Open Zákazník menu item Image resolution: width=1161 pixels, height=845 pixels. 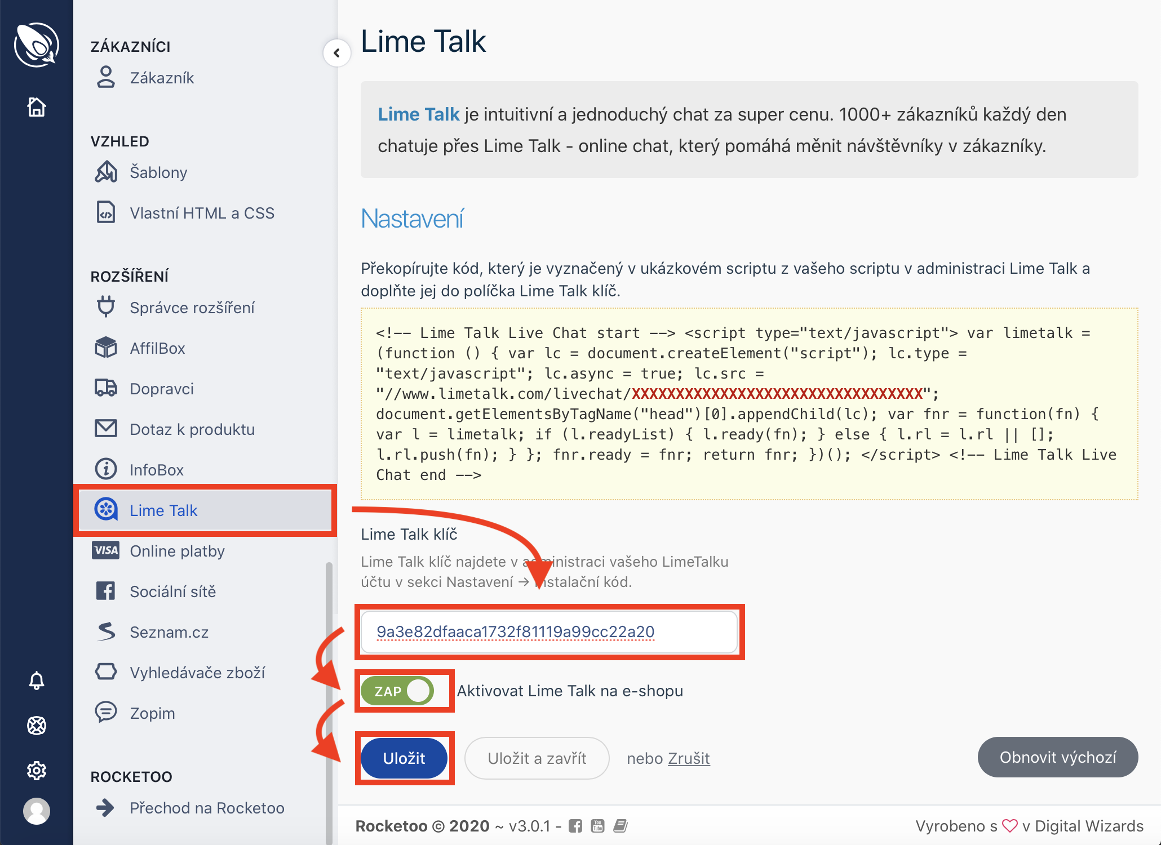(162, 78)
